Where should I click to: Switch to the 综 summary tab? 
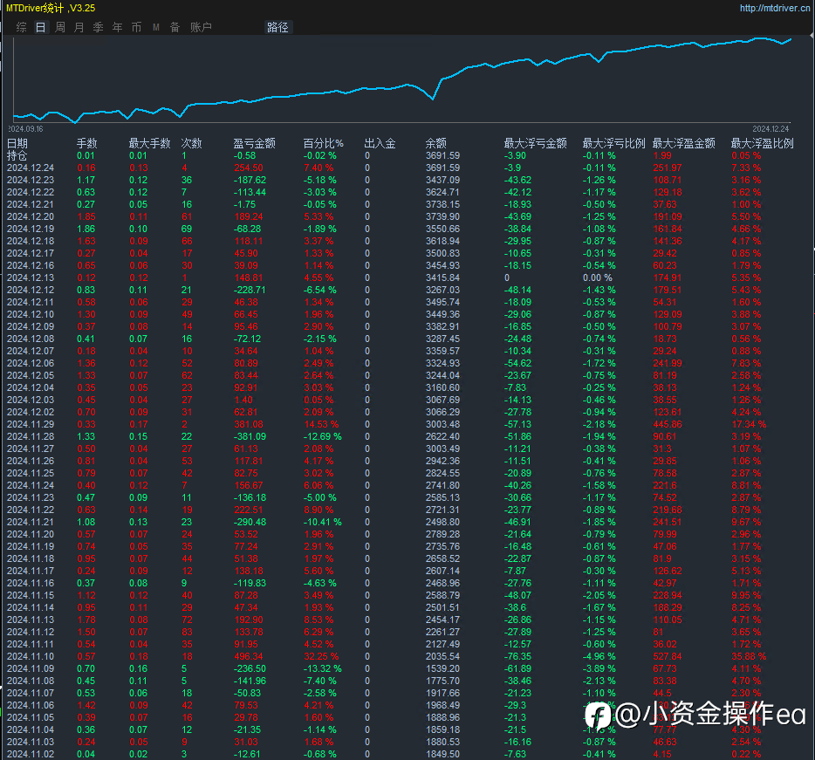(22, 27)
